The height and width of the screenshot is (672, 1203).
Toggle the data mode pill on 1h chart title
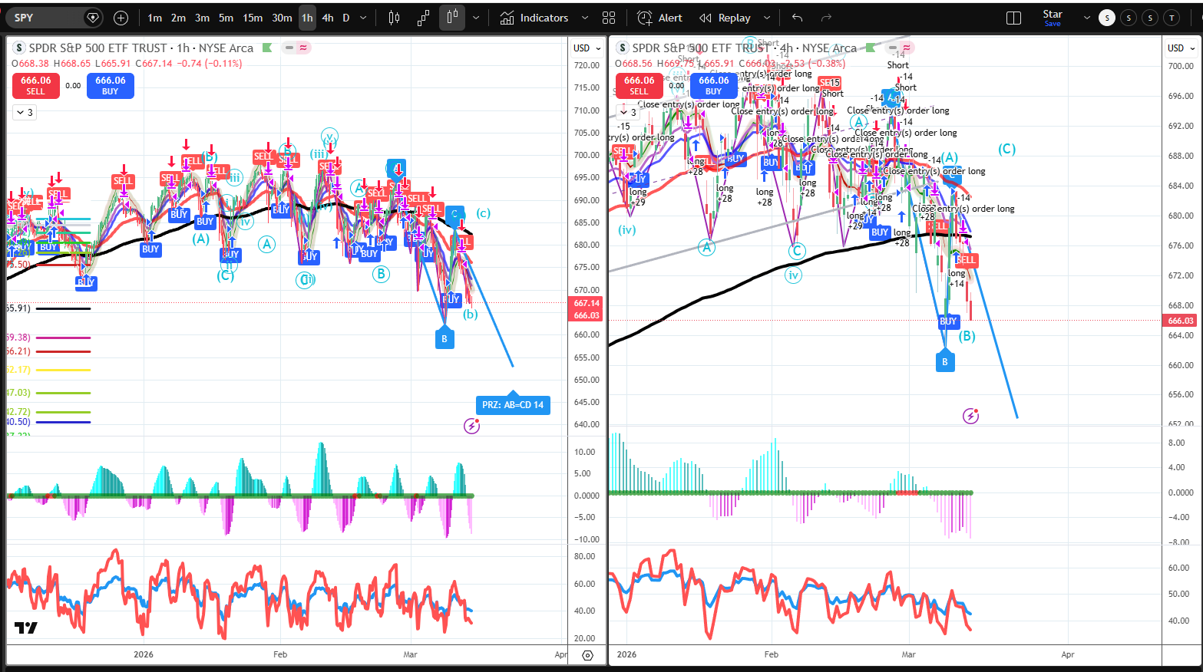pos(296,48)
